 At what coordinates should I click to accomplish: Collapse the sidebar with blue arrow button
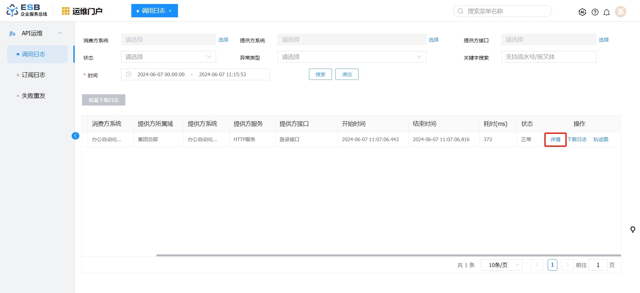[x=76, y=136]
